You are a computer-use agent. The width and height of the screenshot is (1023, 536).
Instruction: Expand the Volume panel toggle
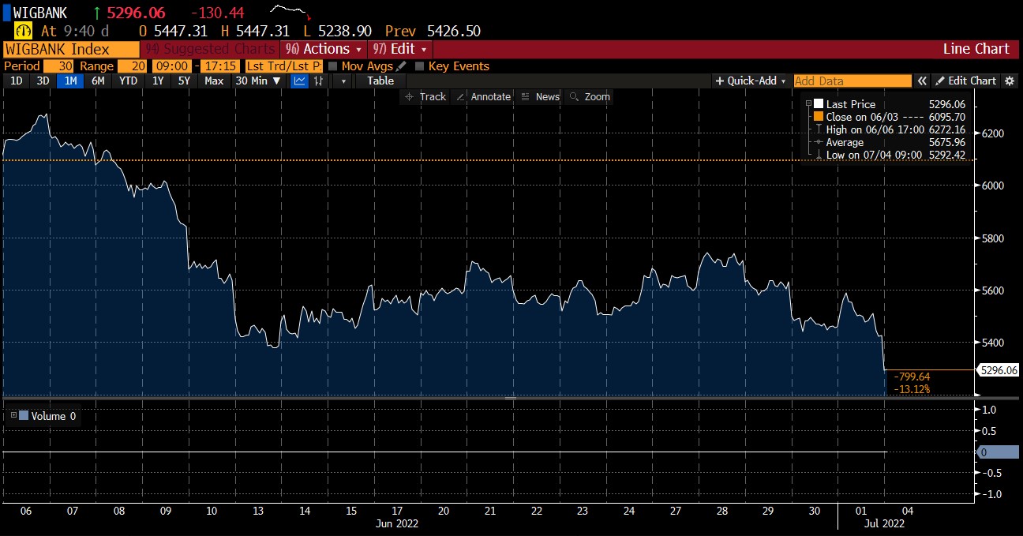pos(13,415)
